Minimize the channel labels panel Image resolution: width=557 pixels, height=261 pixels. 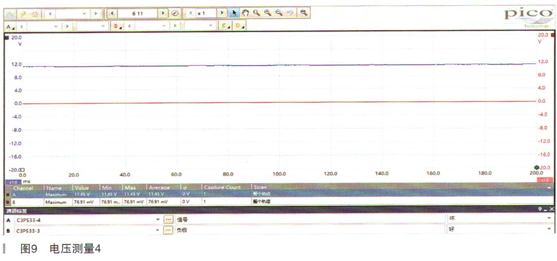546,210
